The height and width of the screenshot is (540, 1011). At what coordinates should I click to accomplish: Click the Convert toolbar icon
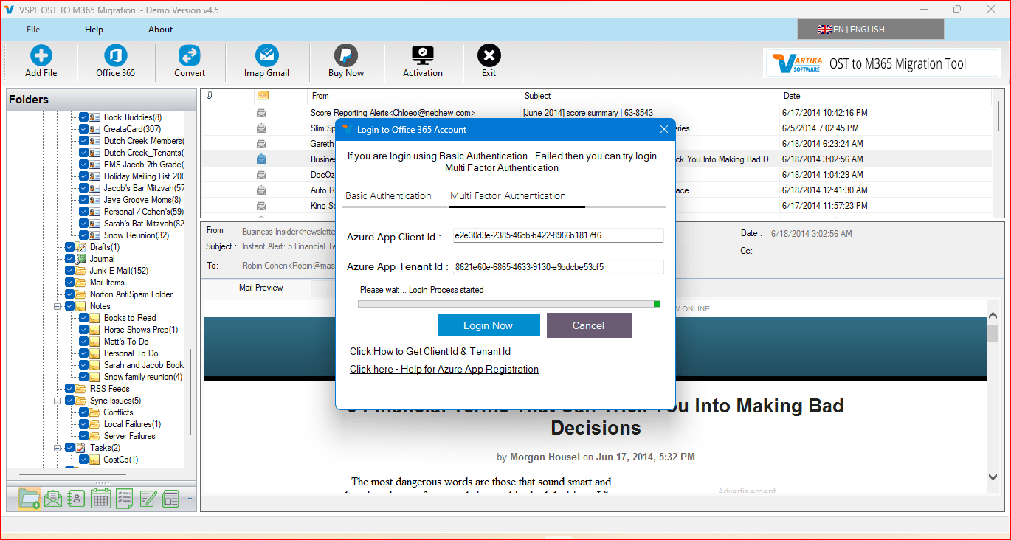[190, 56]
